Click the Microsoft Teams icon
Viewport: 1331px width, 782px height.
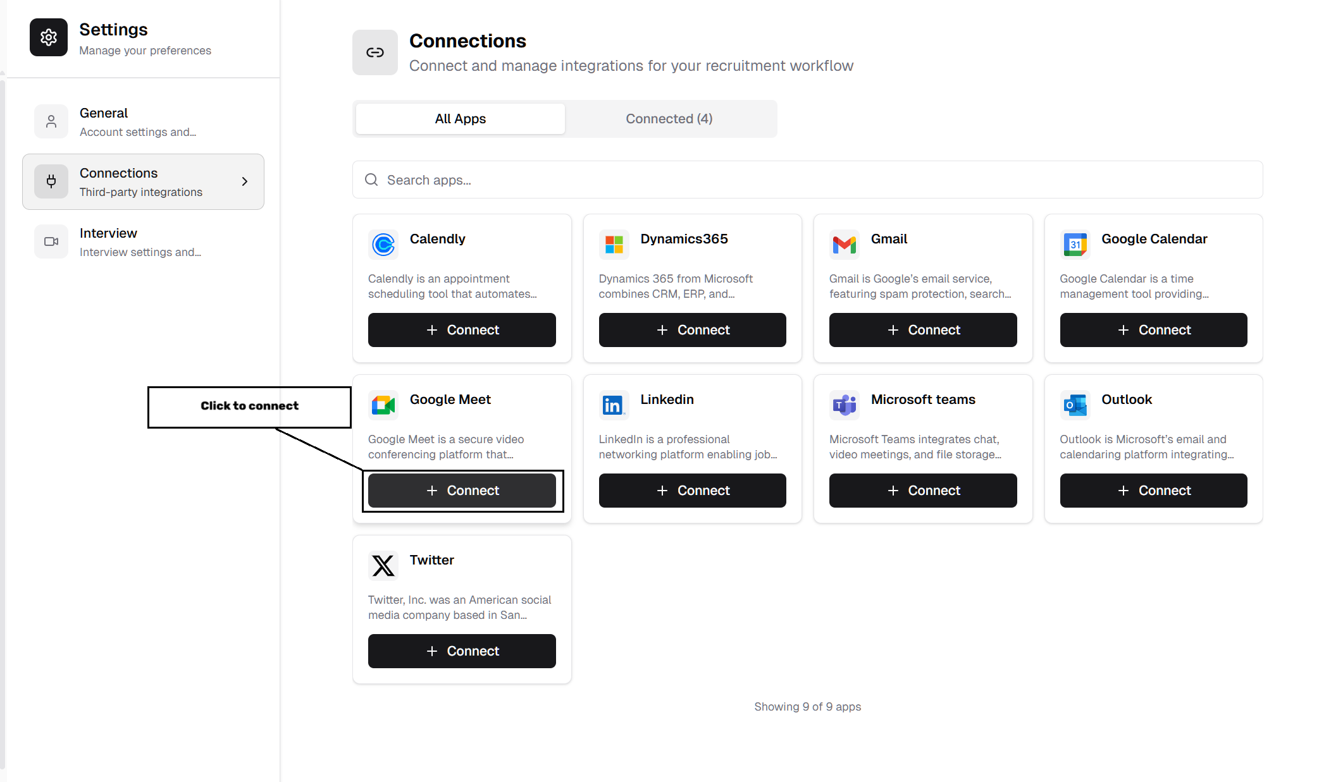click(845, 405)
